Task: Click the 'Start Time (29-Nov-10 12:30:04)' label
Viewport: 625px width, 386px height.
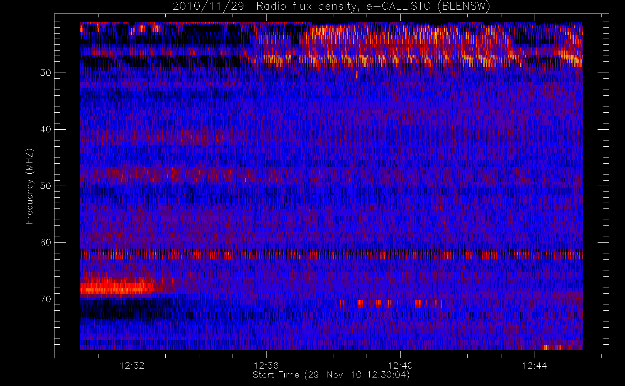Action: pyautogui.click(x=331, y=375)
